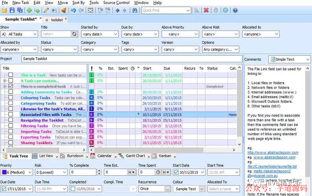Screen dimensions: 312x196
Task: Click the purple priority 6 colour swatch
Action: [4, 172]
